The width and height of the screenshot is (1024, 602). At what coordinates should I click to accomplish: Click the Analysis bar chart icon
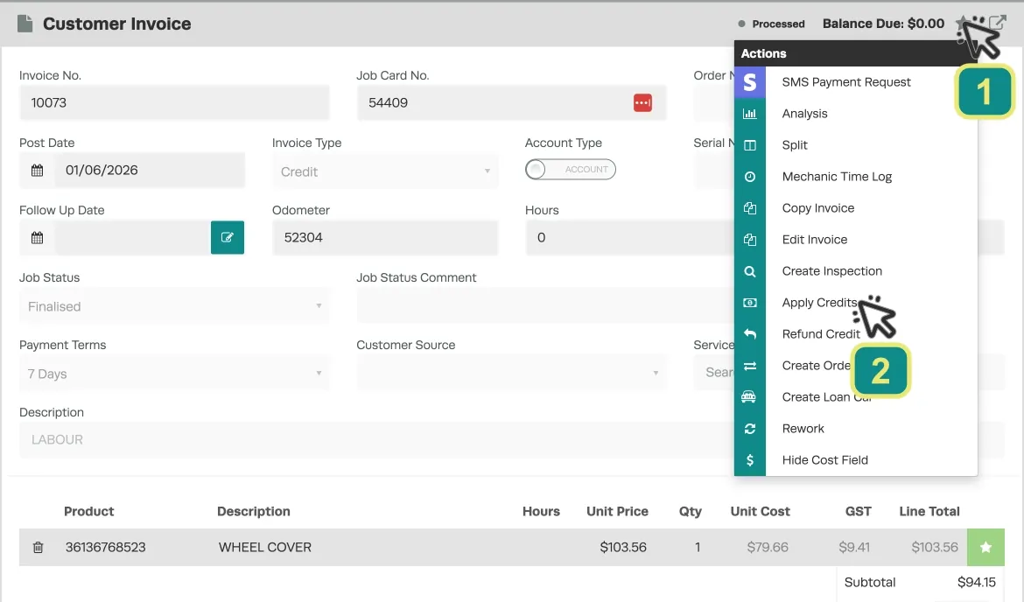click(750, 114)
